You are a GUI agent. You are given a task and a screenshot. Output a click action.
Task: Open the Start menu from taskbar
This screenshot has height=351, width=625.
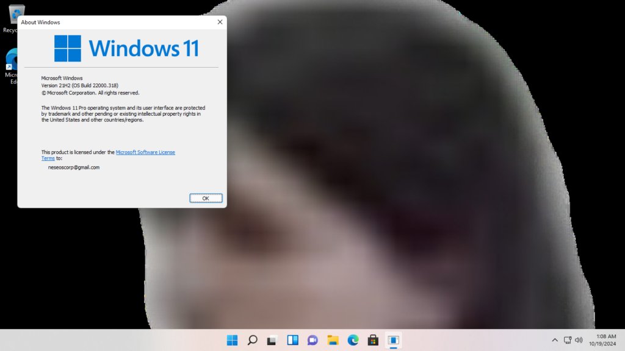coord(232,340)
